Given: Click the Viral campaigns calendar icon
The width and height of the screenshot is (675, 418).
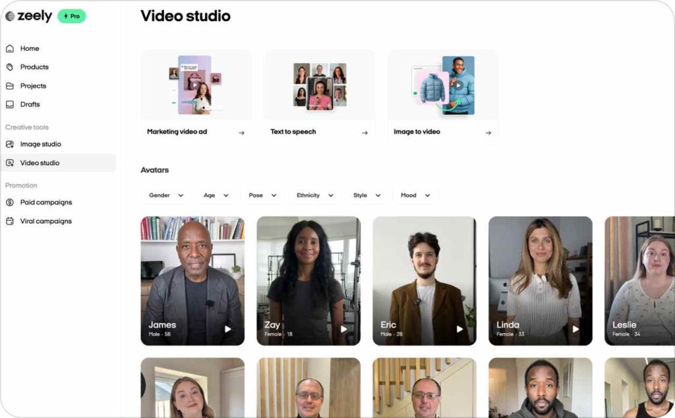Looking at the screenshot, I should tap(10, 222).
